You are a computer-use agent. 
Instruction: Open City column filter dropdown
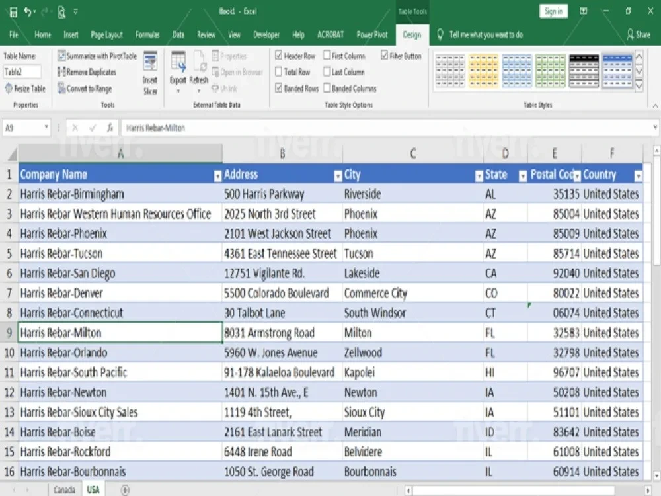coord(479,177)
